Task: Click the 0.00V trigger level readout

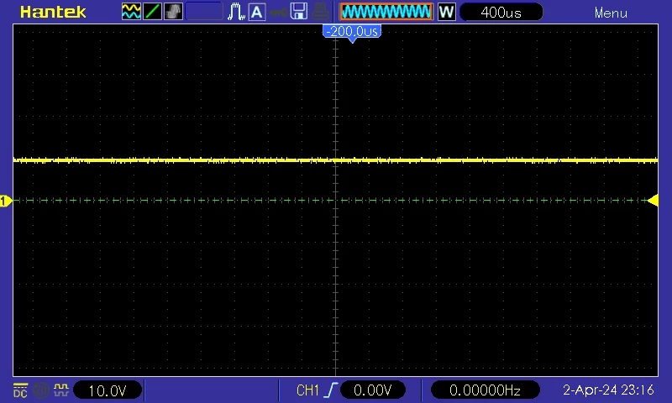Action: (373, 390)
